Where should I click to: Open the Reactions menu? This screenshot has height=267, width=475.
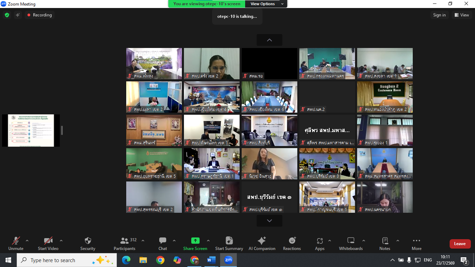pyautogui.click(x=292, y=241)
